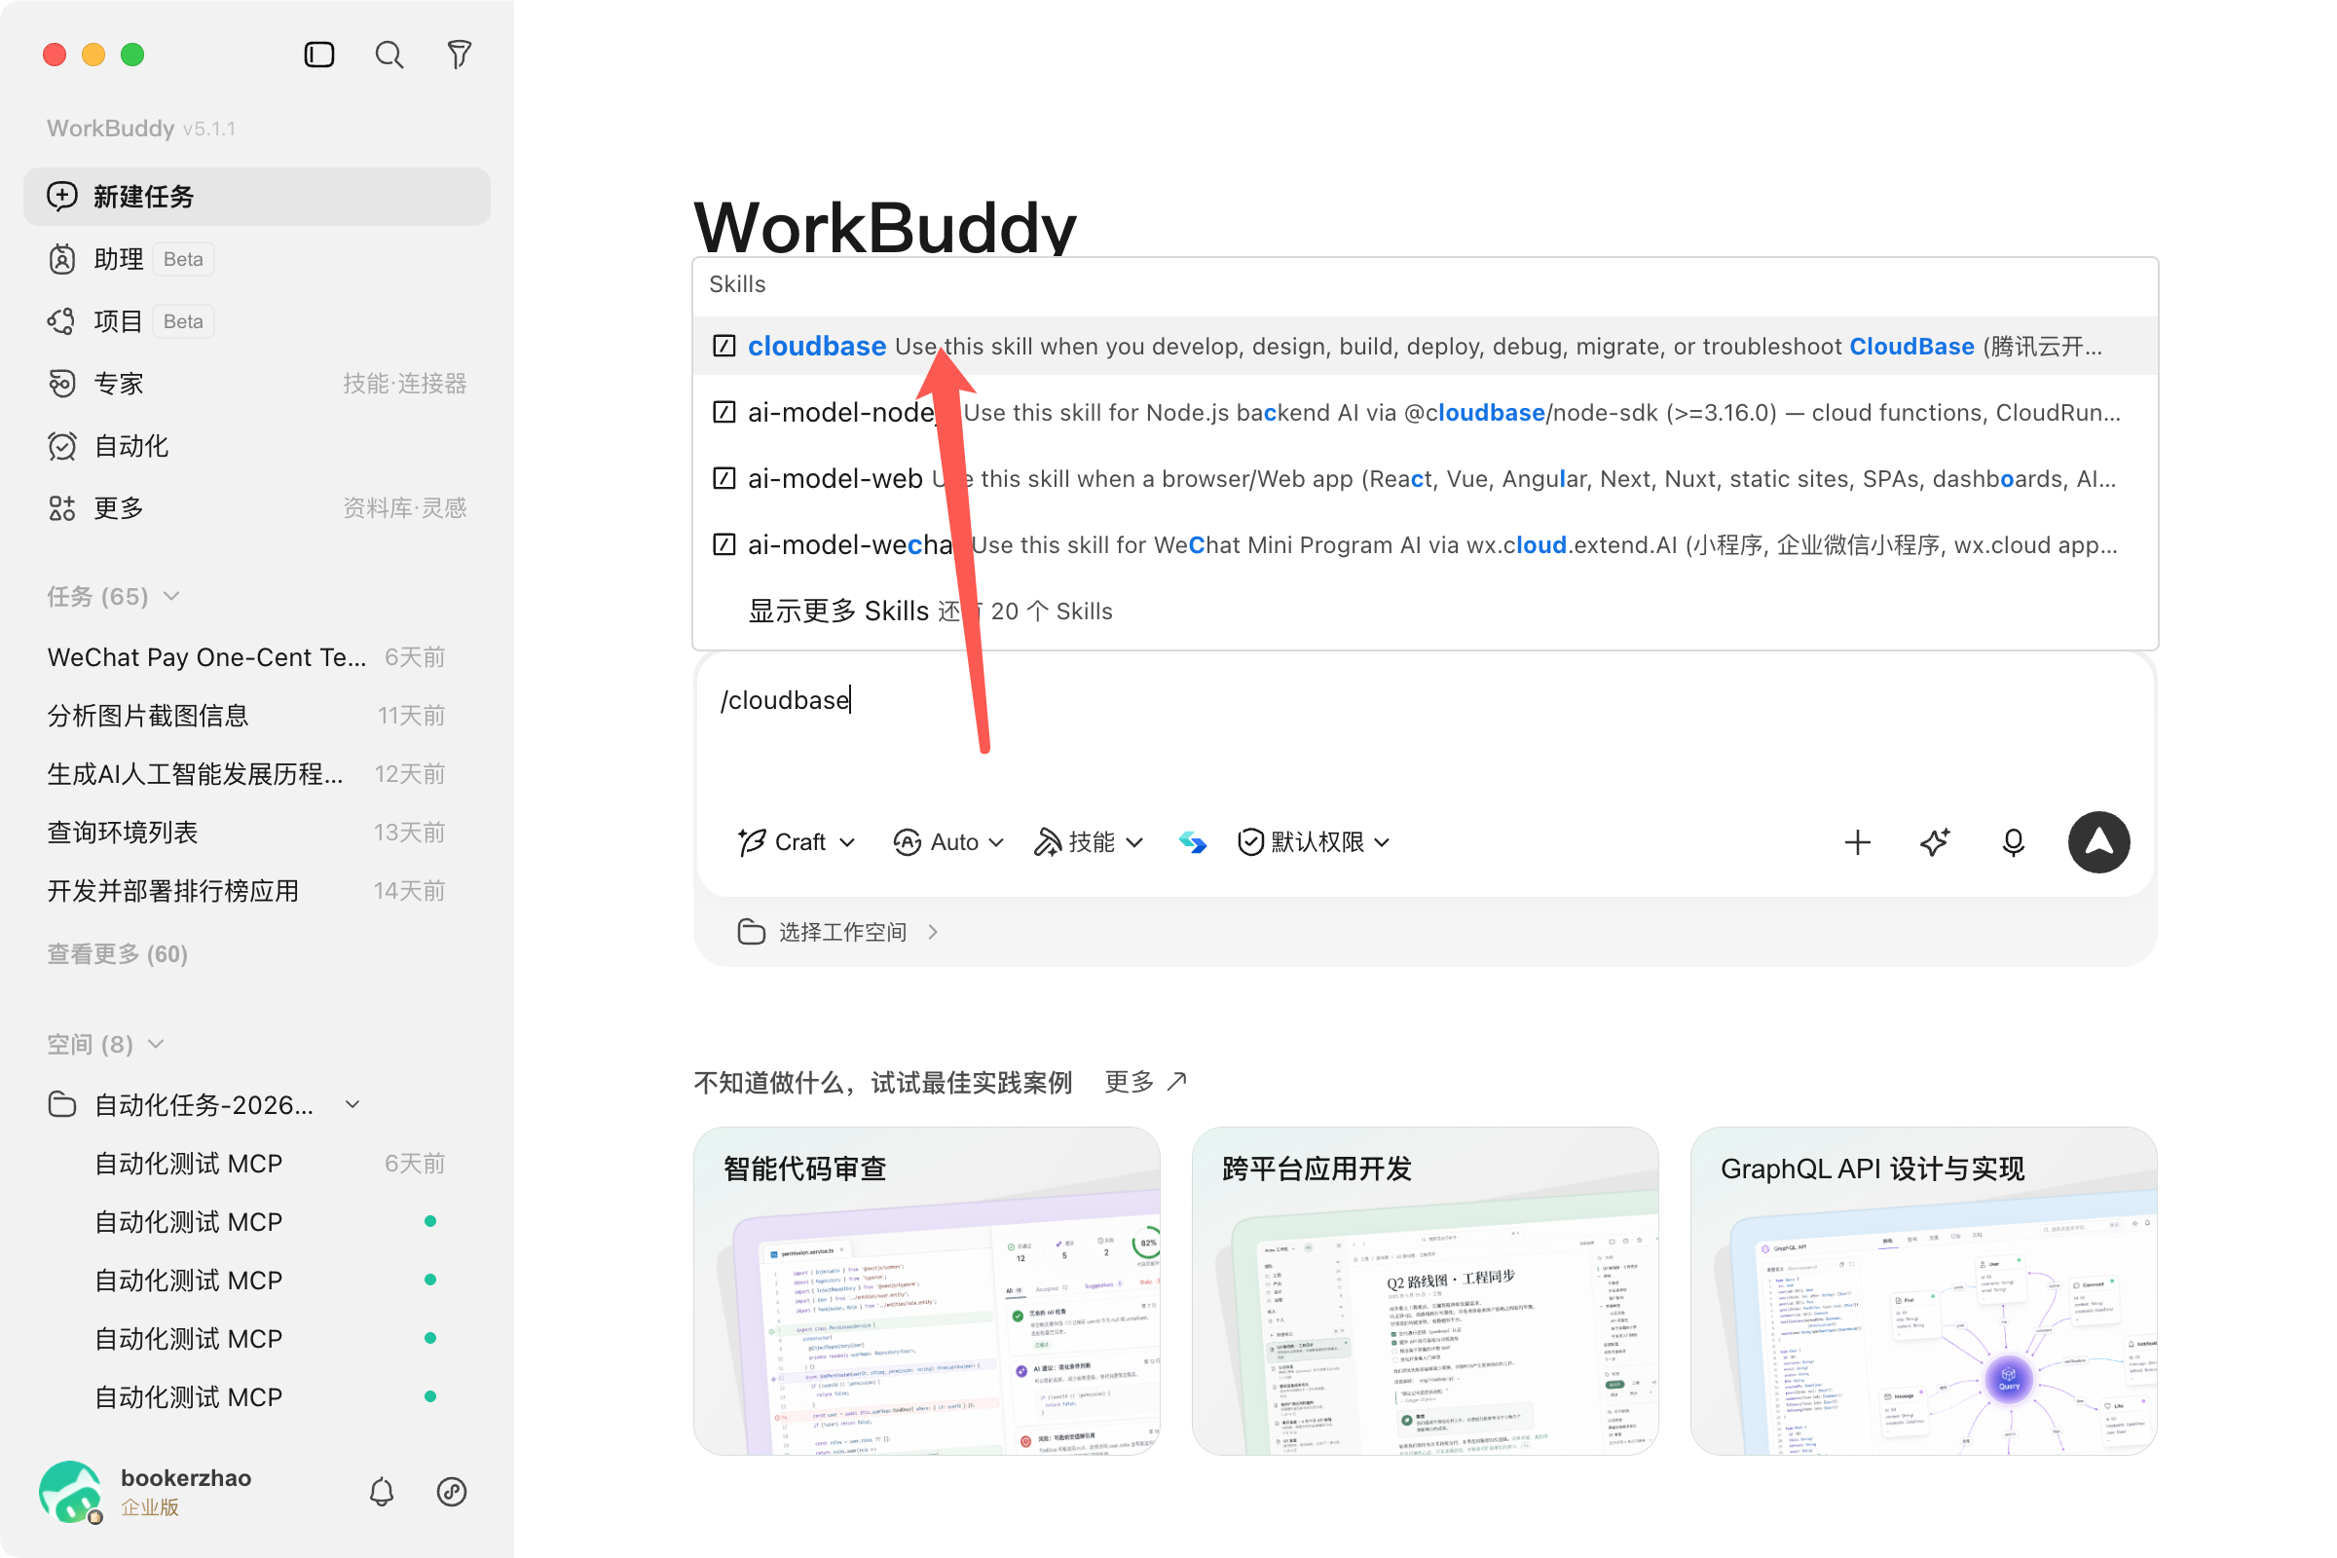Open the GraphQL API 设计与实现 card

(1924, 1292)
